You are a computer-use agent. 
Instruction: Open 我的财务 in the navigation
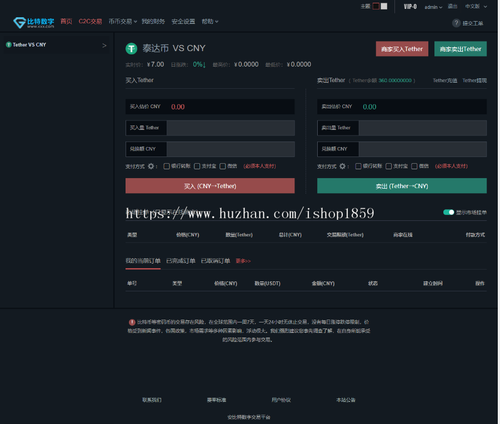coord(153,21)
